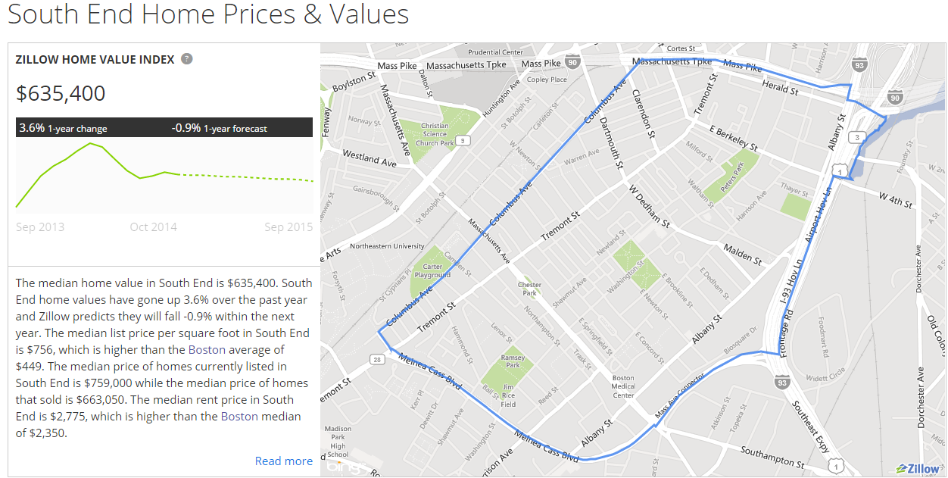Click Ramsey Park on the map
The width and height of the screenshot is (948, 478).
coord(513,361)
